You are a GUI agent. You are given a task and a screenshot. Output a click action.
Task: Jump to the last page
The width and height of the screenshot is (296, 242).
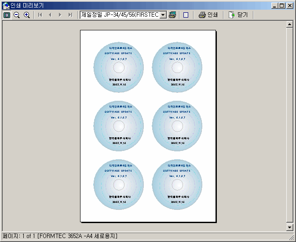pyautogui.click(x=70, y=15)
